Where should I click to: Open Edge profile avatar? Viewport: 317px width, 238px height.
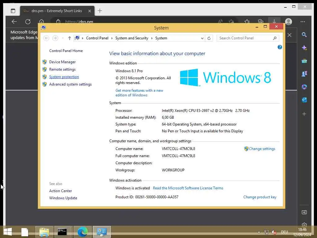click(288, 21)
